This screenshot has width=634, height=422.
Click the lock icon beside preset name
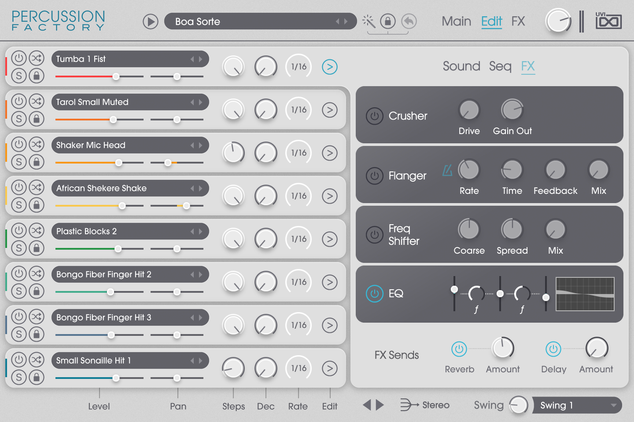(x=388, y=21)
